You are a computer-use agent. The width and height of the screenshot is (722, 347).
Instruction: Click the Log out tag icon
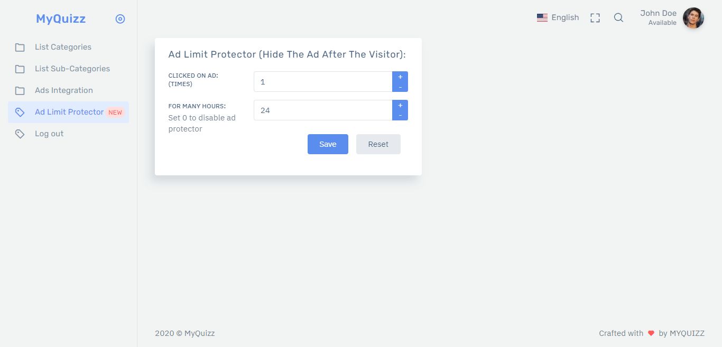(x=20, y=134)
